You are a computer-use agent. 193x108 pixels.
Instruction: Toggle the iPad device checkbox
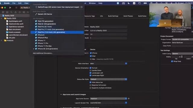tap(91, 56)
